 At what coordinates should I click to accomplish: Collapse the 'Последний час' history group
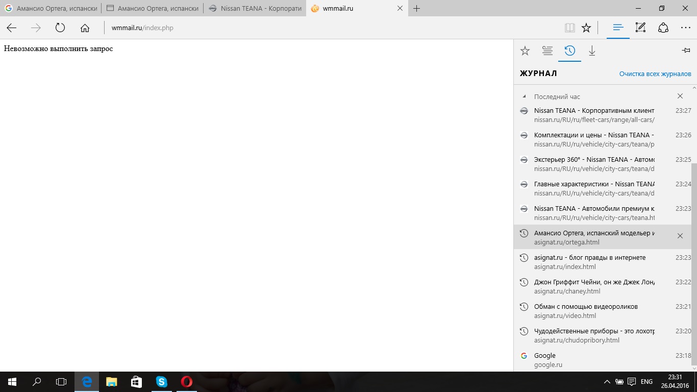tap(524, 96)
